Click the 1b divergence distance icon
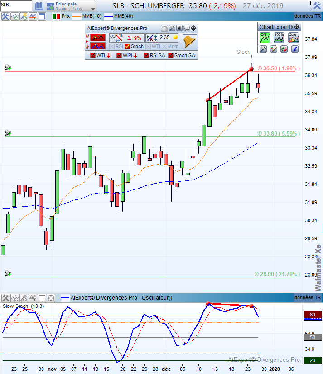This screenshot has width=323, height=374. (x=116, y=38)
